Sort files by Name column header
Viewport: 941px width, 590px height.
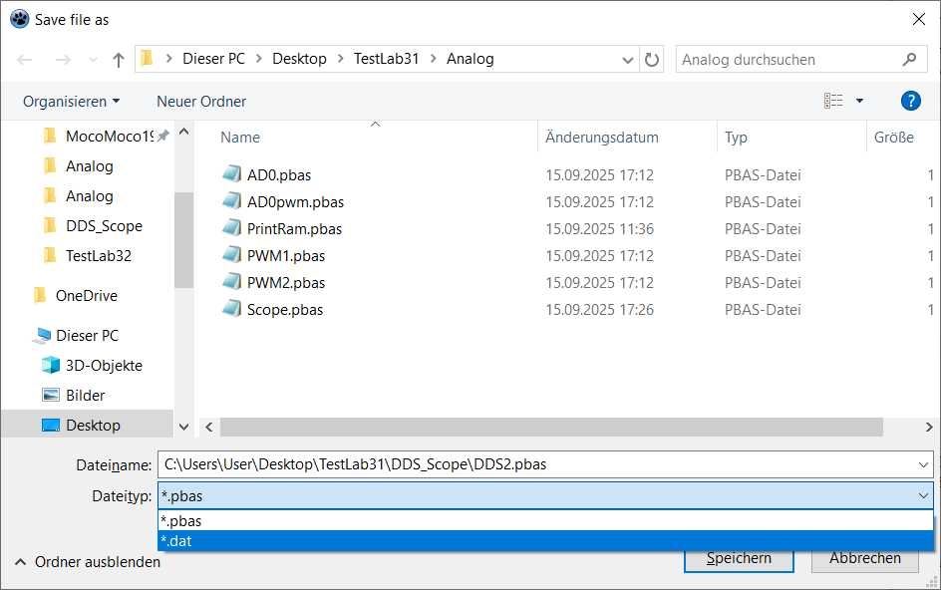click(240, 138)
